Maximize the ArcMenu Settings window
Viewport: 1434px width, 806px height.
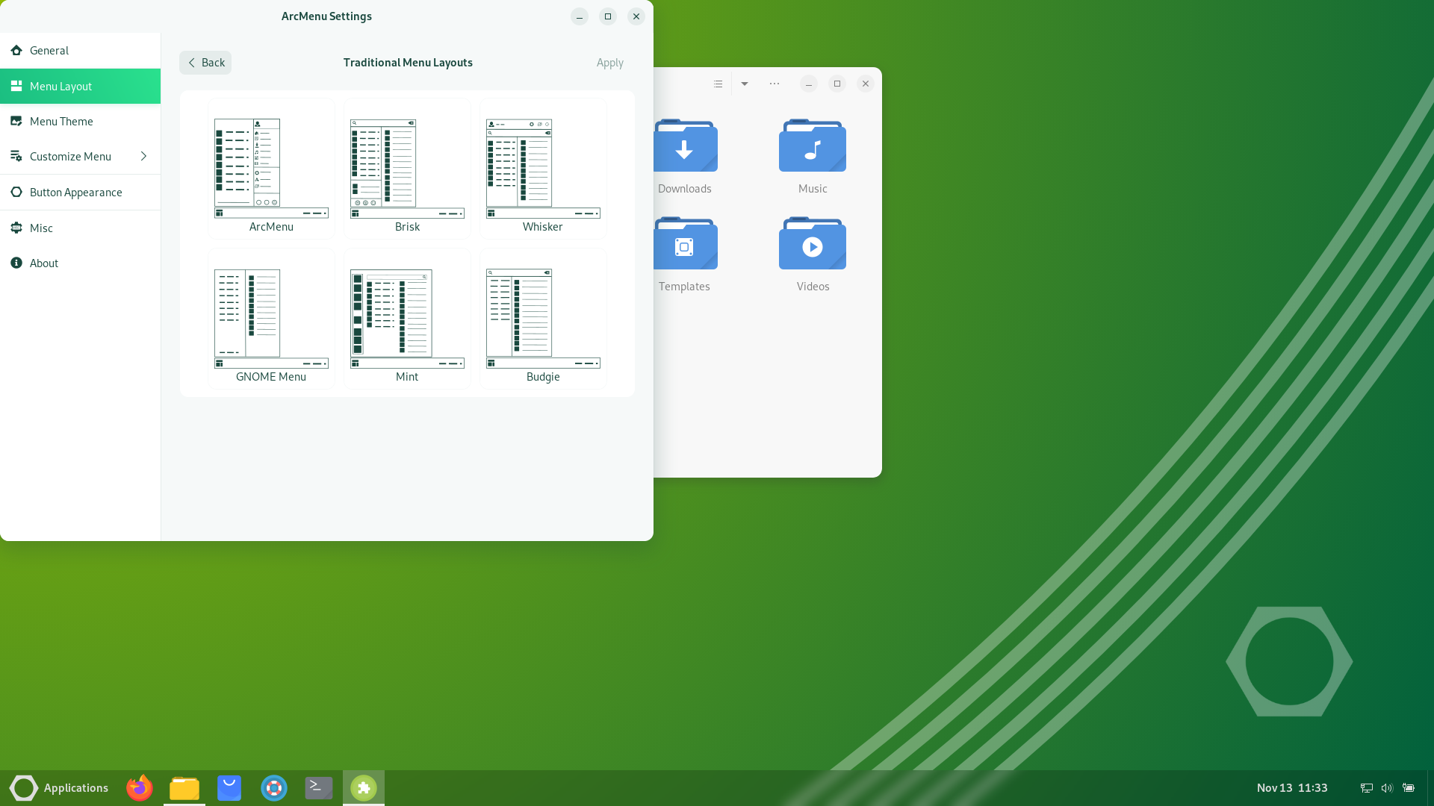[x=608, y=16]
